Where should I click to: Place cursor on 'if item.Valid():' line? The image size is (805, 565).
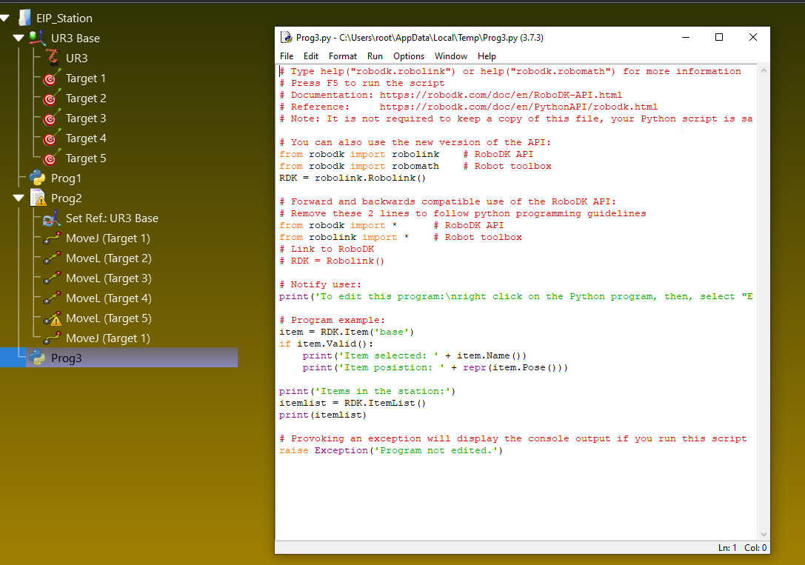[x=326, y=344]
